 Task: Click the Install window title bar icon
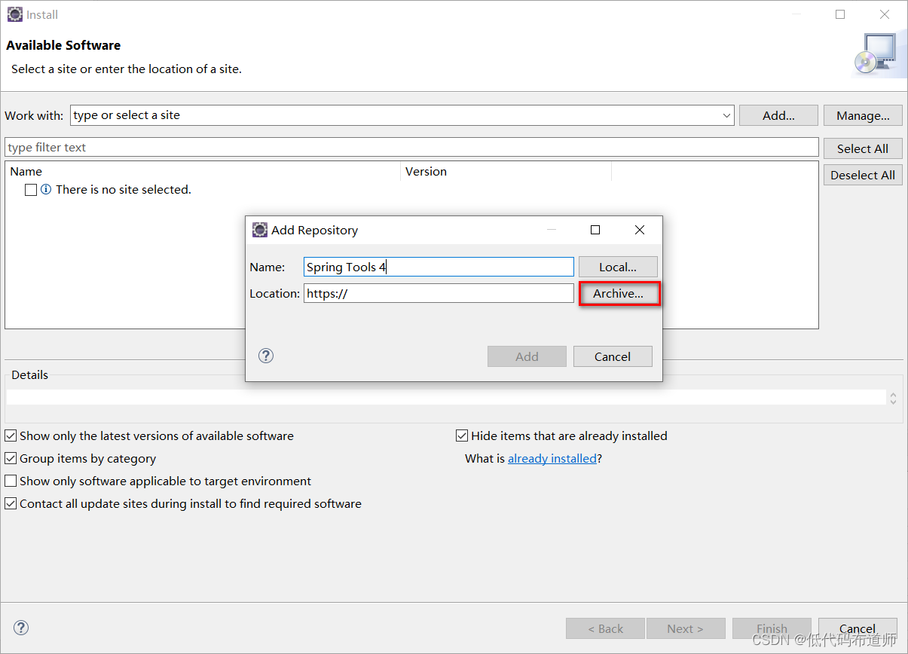coord(14,14)
